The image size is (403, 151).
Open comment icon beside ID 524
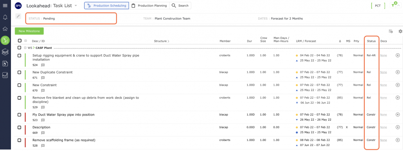43,65
